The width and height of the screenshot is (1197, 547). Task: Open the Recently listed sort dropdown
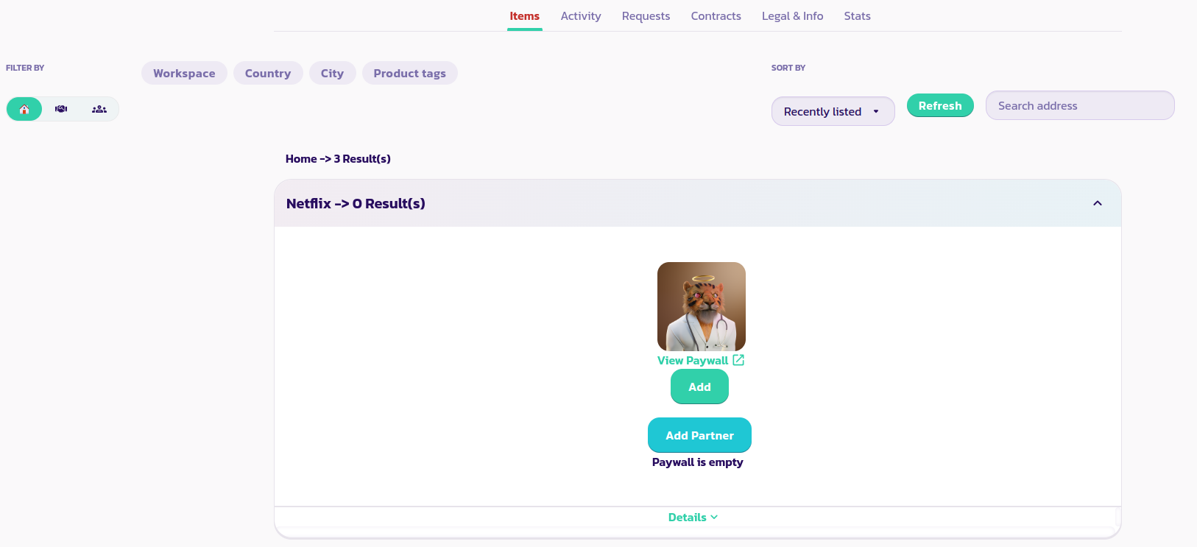pyautogui.click(x=832, y=111)
